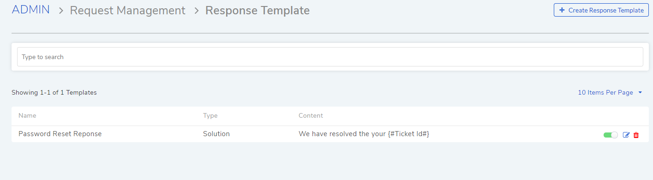Click the Items Per Page caret arrow
The height and width of the screenshot is (180, 653).
640,92
